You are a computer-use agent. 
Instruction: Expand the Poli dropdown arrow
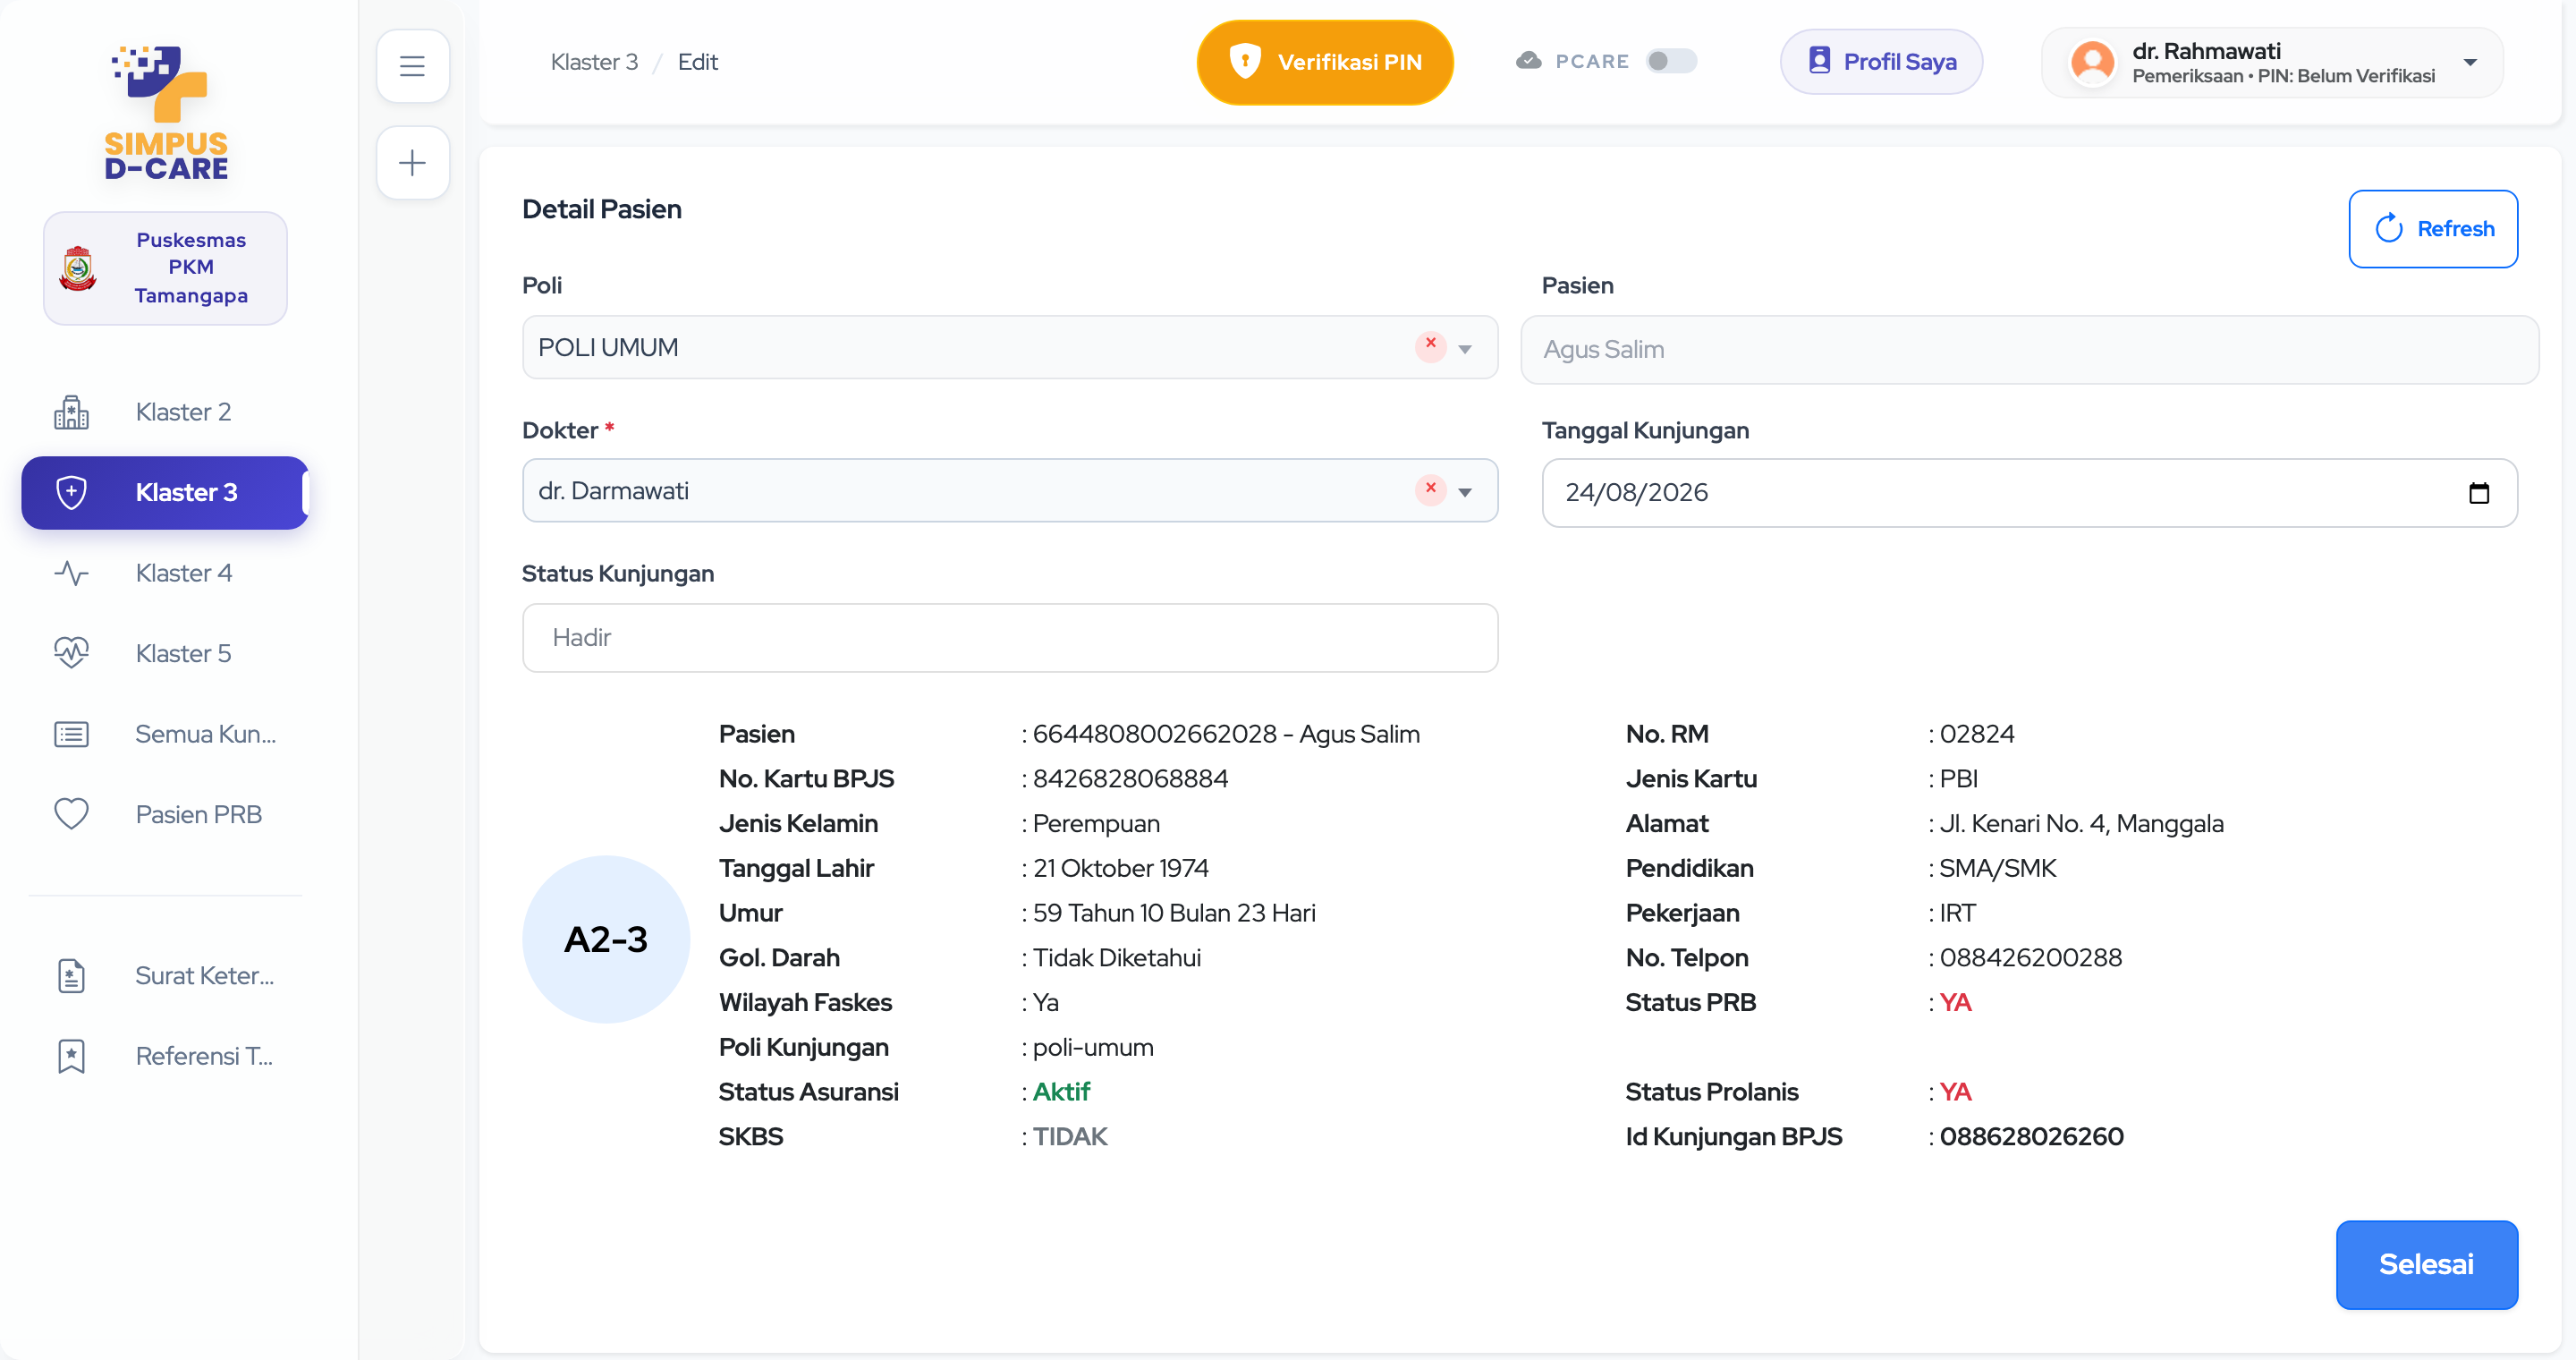pyautogui.click(x=1465, y=349)
